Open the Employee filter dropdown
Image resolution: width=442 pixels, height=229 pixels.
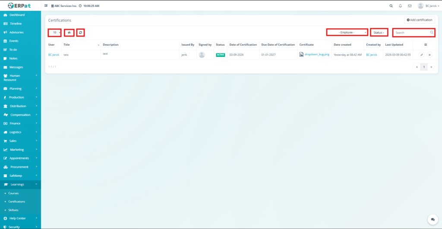tap(347, 32)
